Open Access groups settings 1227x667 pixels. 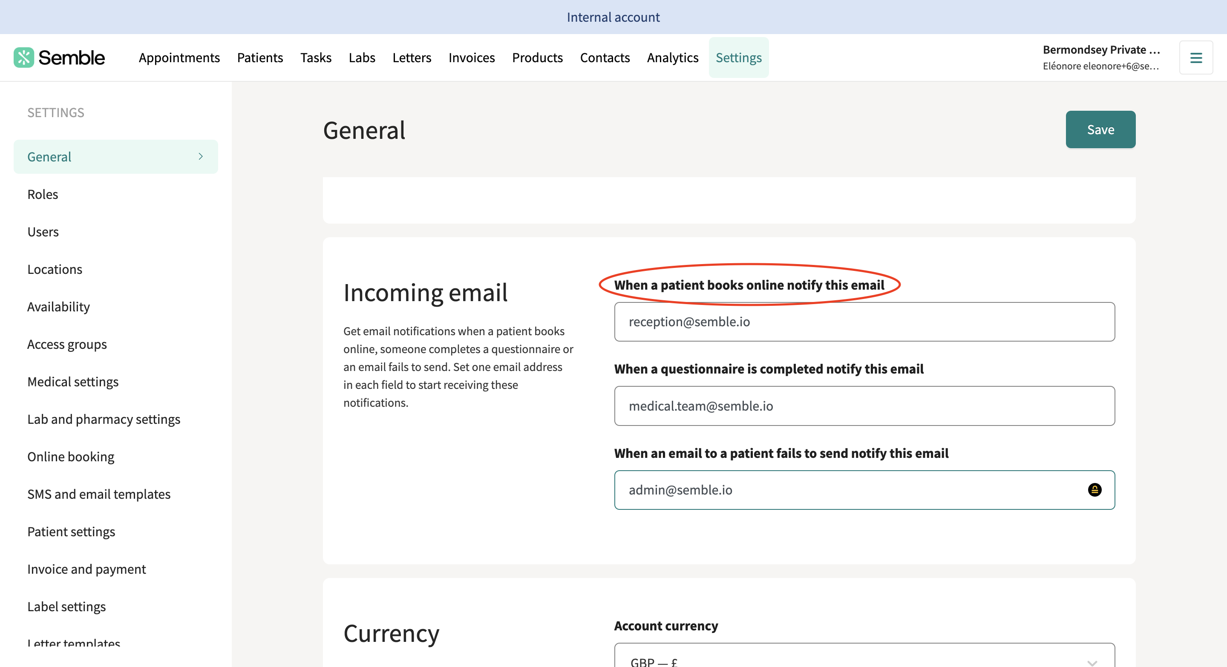click(67, 344)
